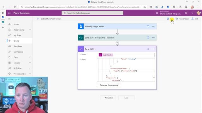Click the Manually trigger a flow icon
Screen dimensions: 202x113
coord(81,26)
